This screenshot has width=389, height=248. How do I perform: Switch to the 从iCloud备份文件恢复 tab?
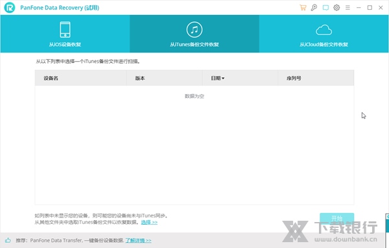(x=324, y=34)
